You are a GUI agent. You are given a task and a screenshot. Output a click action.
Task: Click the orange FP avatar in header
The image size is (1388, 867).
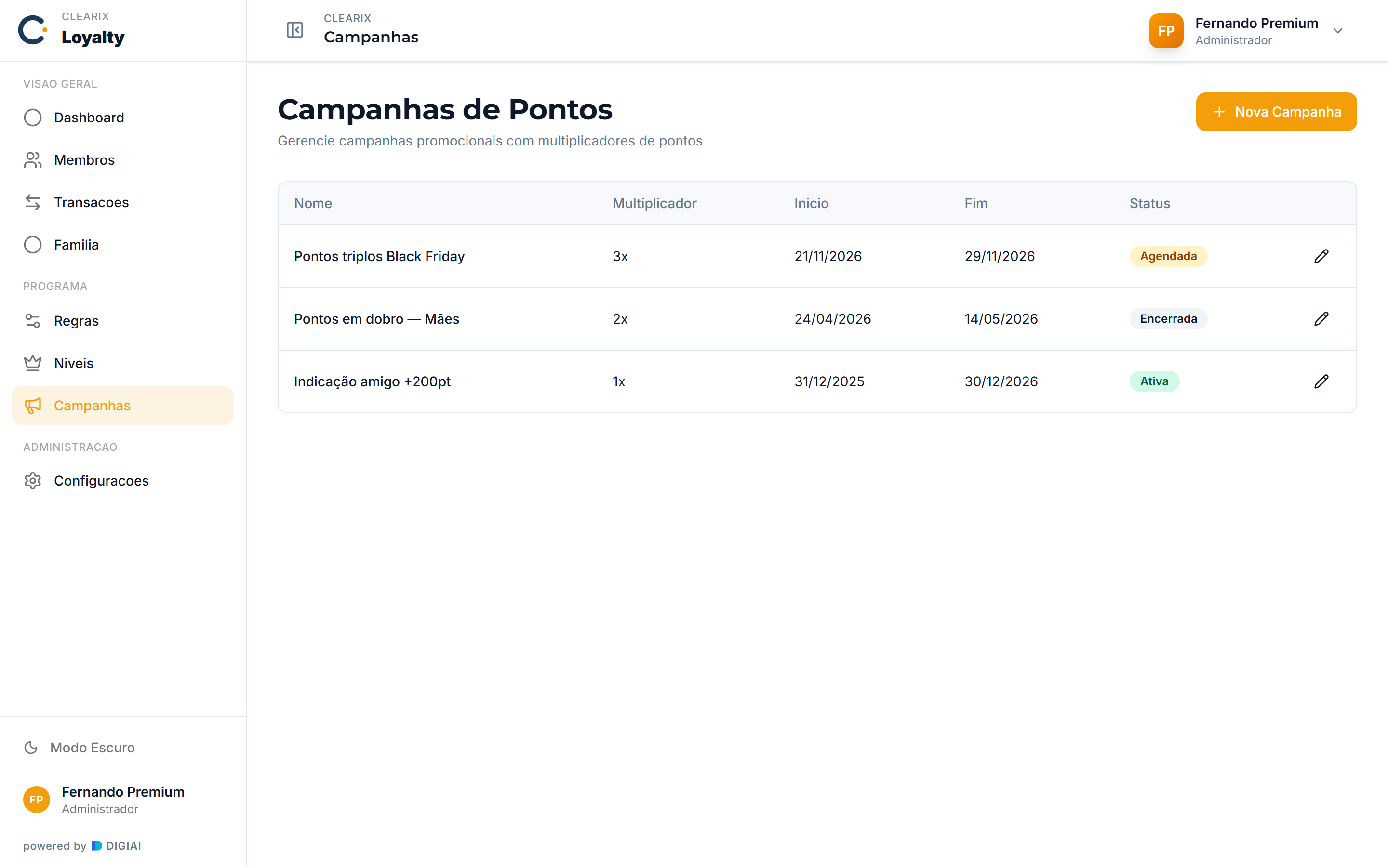[1165, 31]
